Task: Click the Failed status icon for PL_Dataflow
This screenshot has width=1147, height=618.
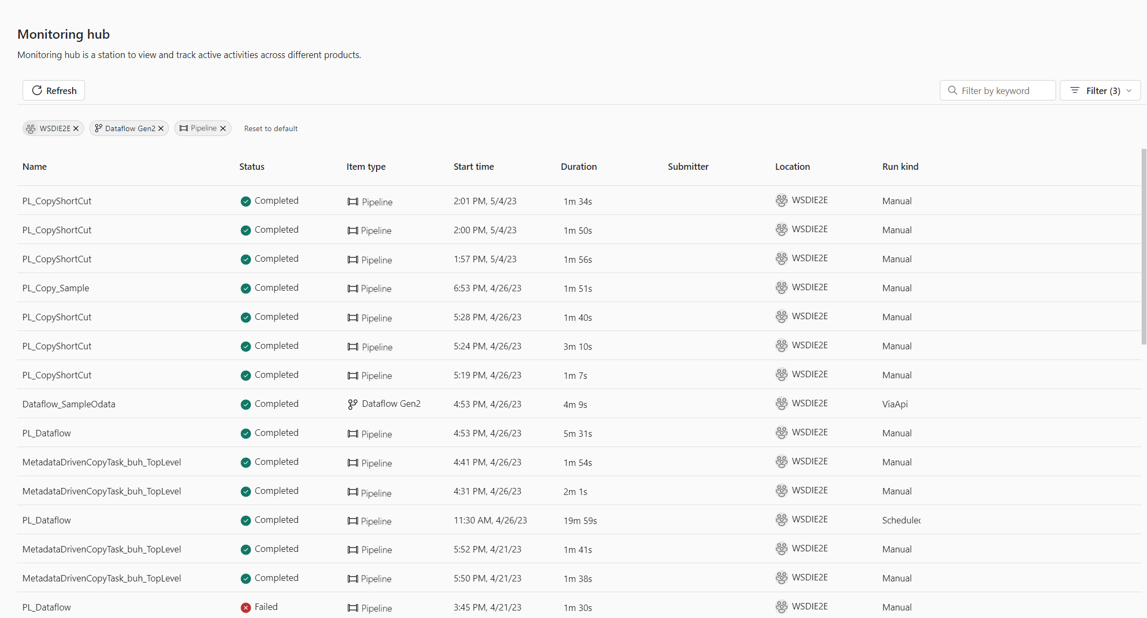Action: click(245, 607)
